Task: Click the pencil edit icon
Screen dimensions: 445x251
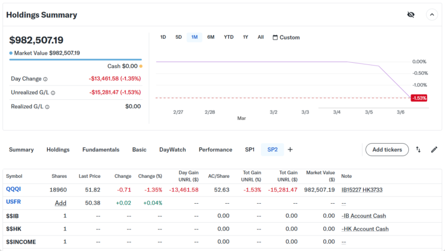Action: (x=434, y=149)
